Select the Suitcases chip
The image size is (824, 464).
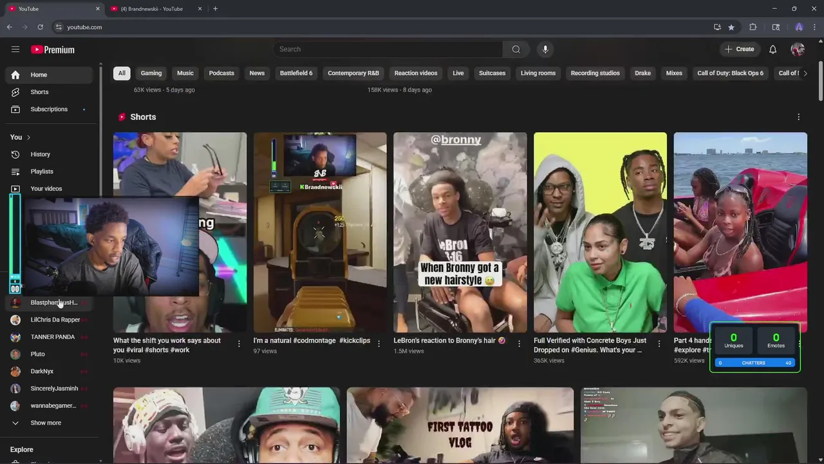pyautogui.click(x=492, y=73)
